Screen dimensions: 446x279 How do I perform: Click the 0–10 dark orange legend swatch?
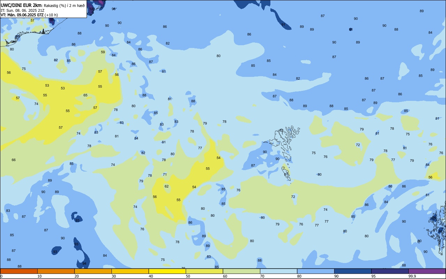pyautogui.click(x=19, y=271)
